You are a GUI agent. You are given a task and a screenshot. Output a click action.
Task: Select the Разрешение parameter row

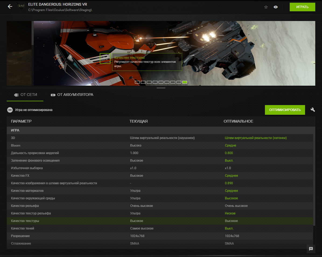[x=160, y=236]
